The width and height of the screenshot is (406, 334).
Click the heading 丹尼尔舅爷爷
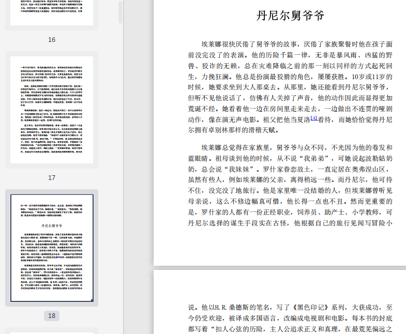(x=290, y=16)
